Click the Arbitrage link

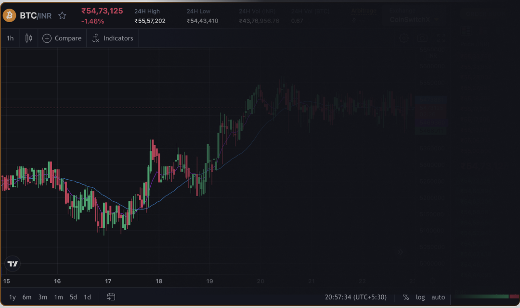pos(364,11)
